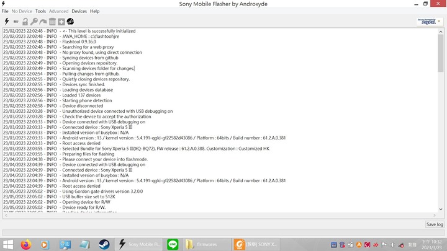This screenshot has height=251, width=447.
Task: Click the Windows Start button
Action: click(x=8, y=244)
